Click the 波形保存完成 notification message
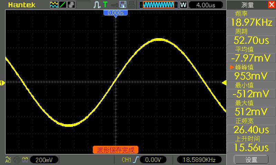Screen dimensions: 276x165 tap(116, 150)
